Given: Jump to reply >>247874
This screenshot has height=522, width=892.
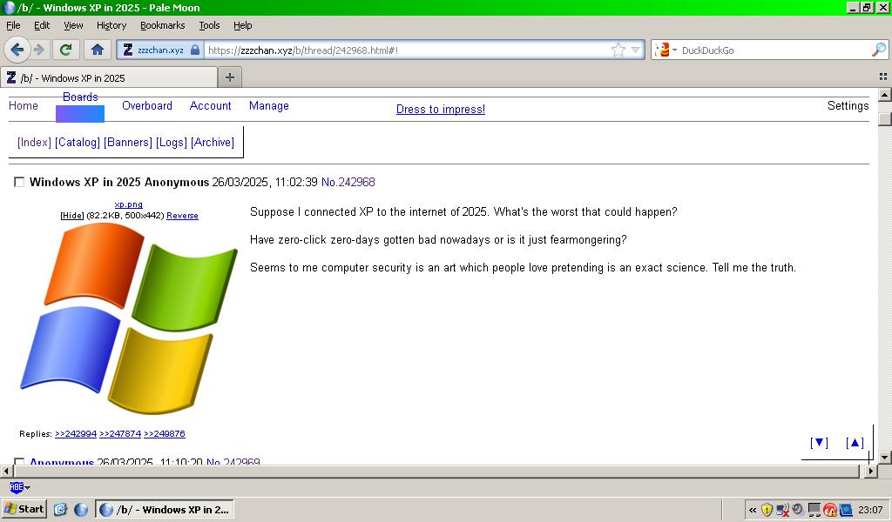Looking at the screenshot, I should click(120, 433).
